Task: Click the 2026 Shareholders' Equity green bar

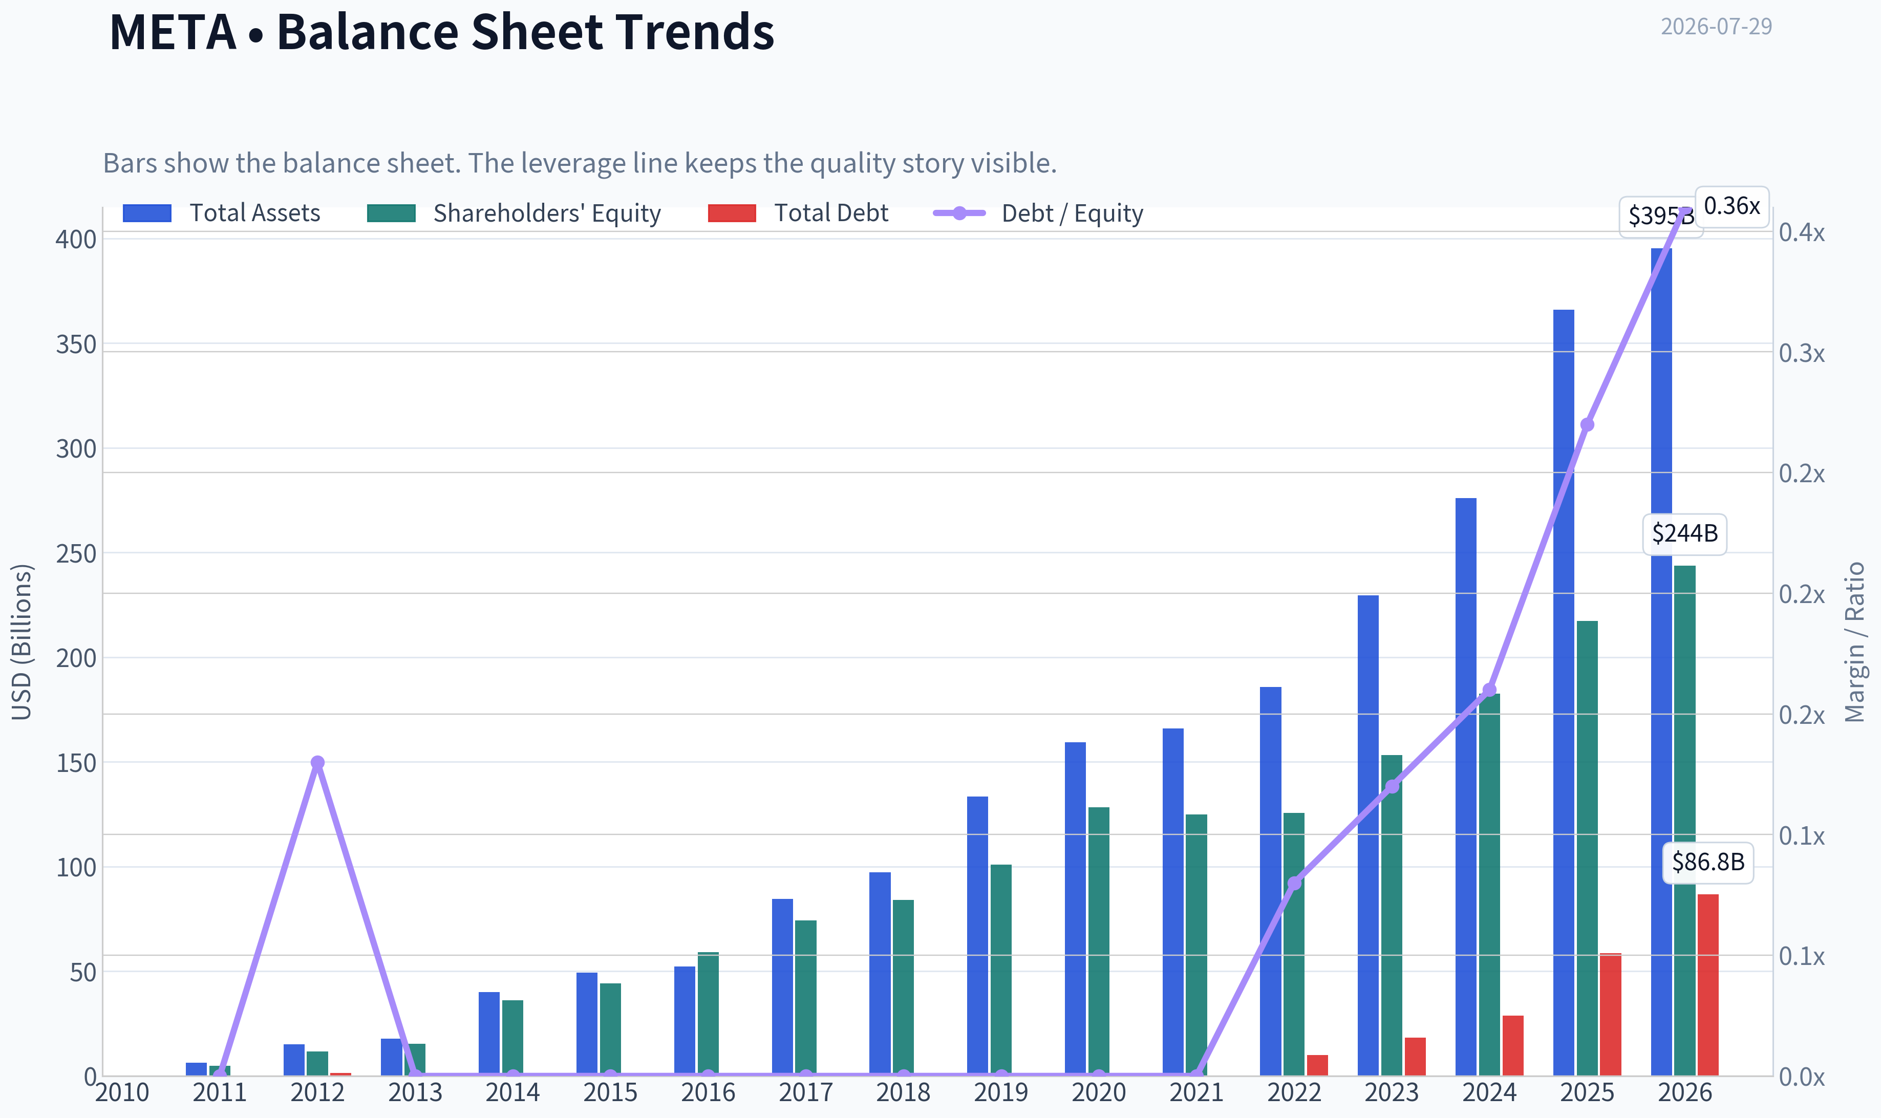Action: 1684,821
